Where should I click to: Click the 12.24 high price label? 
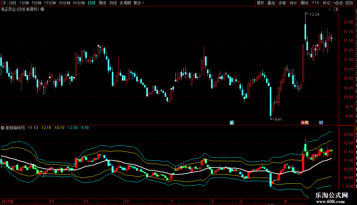(x=314, y=15)
